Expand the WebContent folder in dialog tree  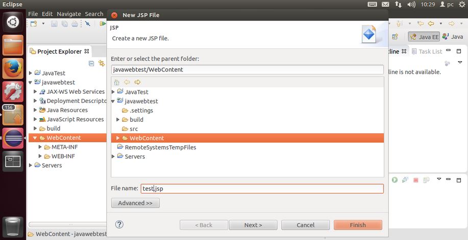[118, 138]
